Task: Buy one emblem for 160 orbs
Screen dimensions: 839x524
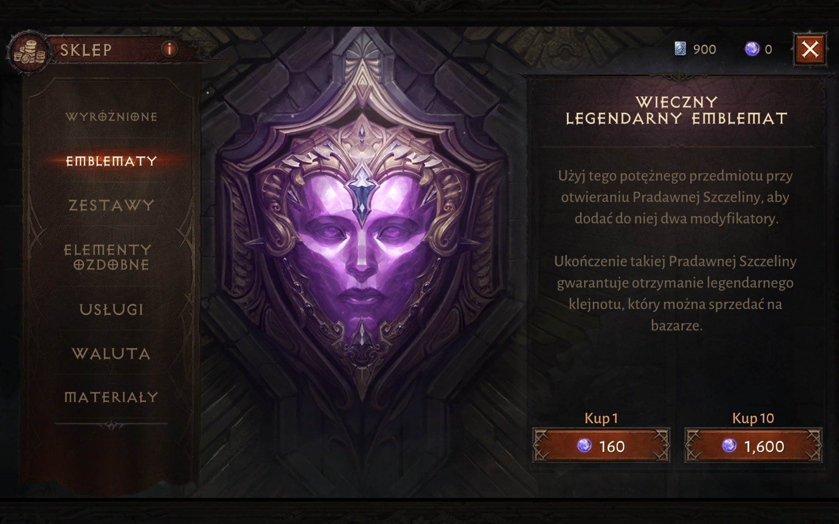Action: tap(601, 446)
